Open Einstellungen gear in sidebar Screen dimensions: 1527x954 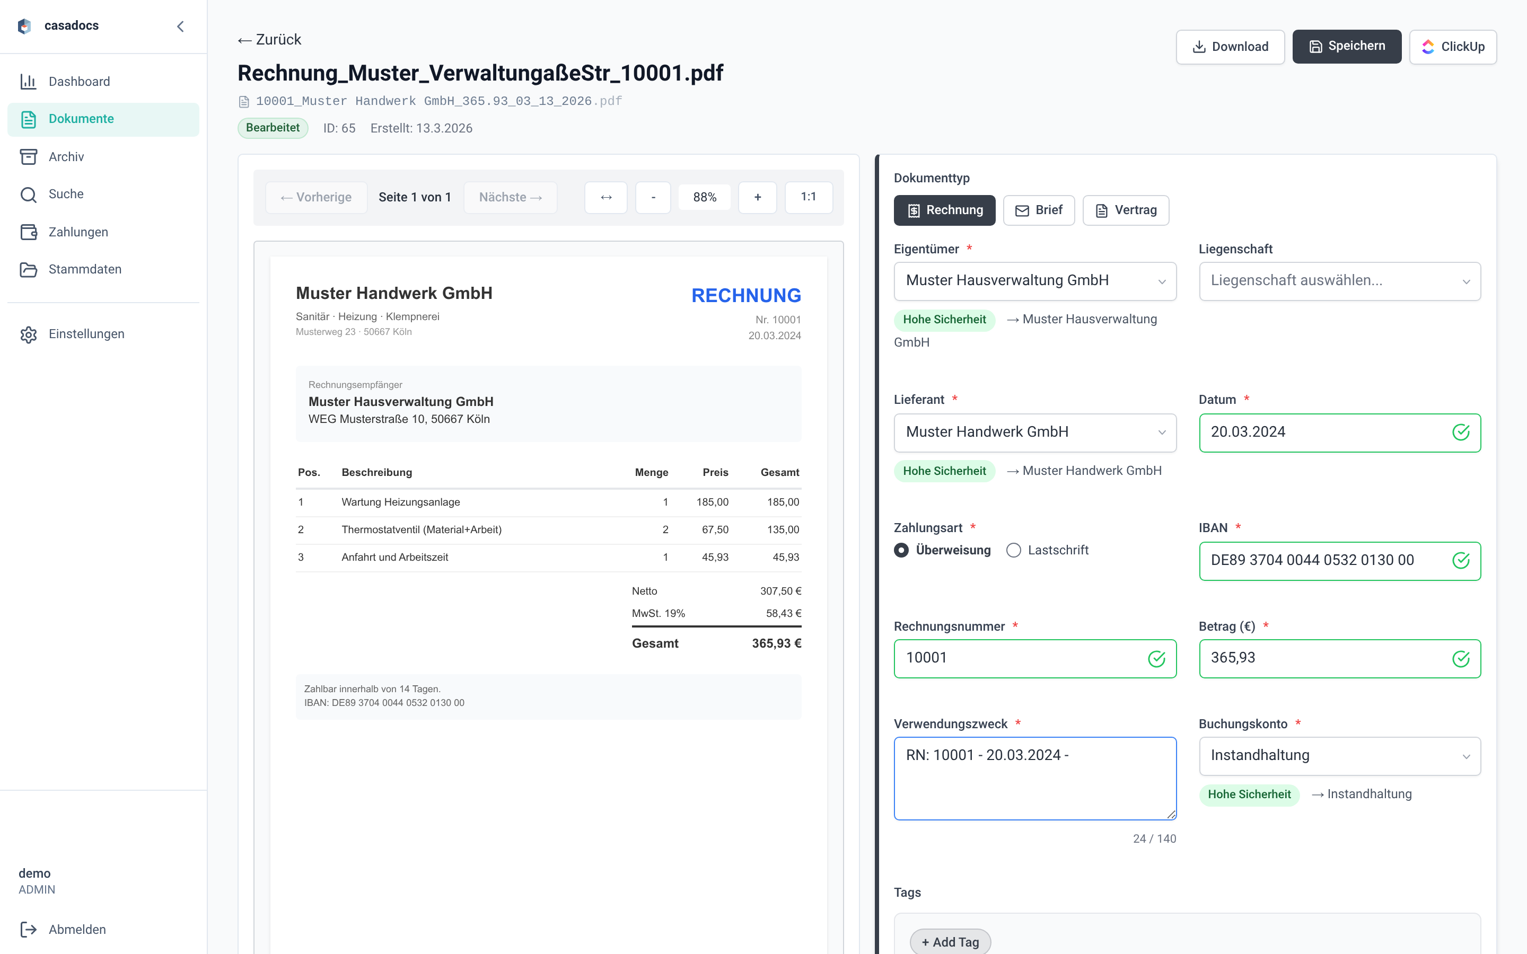[29, 334]
